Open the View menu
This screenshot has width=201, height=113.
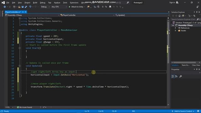click(x=20, y=3)
